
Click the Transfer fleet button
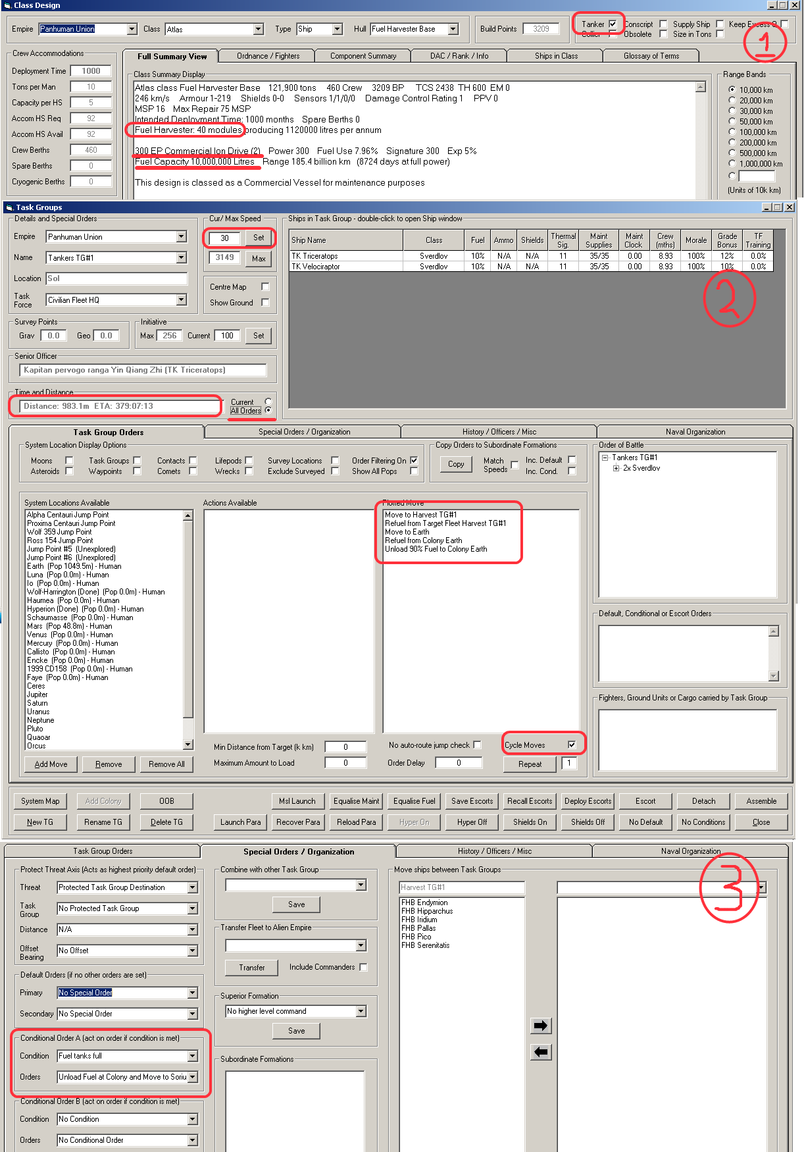point(252,968)
